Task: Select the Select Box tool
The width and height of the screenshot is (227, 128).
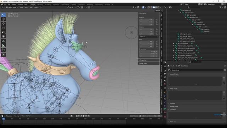Action: coord(3,15)
